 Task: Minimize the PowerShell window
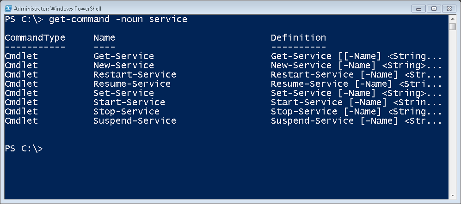[x=421, y=8]
